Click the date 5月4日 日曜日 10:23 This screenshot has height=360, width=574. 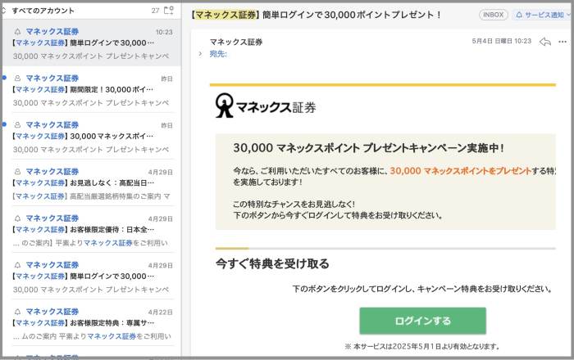click(x=502, y=41)
